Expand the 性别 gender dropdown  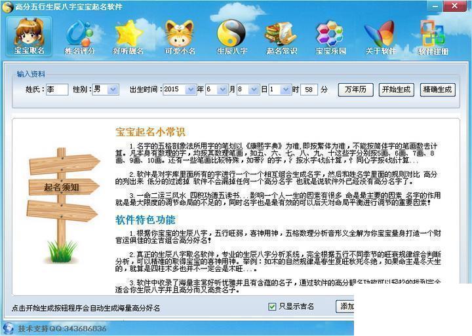(113, 89)
